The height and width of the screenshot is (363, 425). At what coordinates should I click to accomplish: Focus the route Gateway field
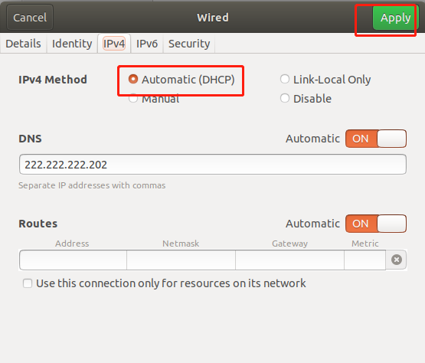[289, 260]
